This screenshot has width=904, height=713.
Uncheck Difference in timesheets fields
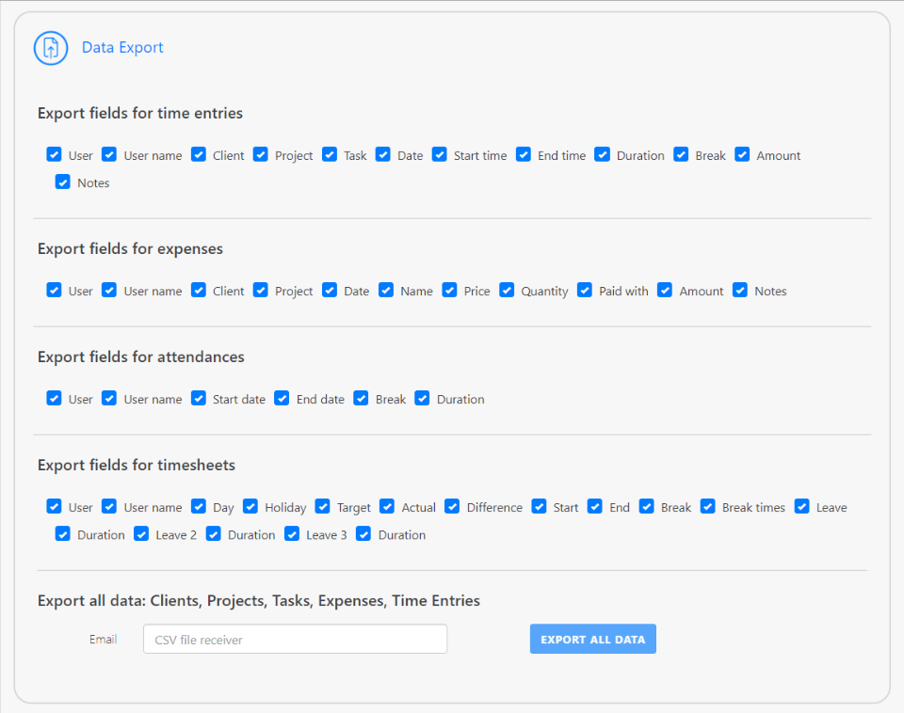pos(453,506)
